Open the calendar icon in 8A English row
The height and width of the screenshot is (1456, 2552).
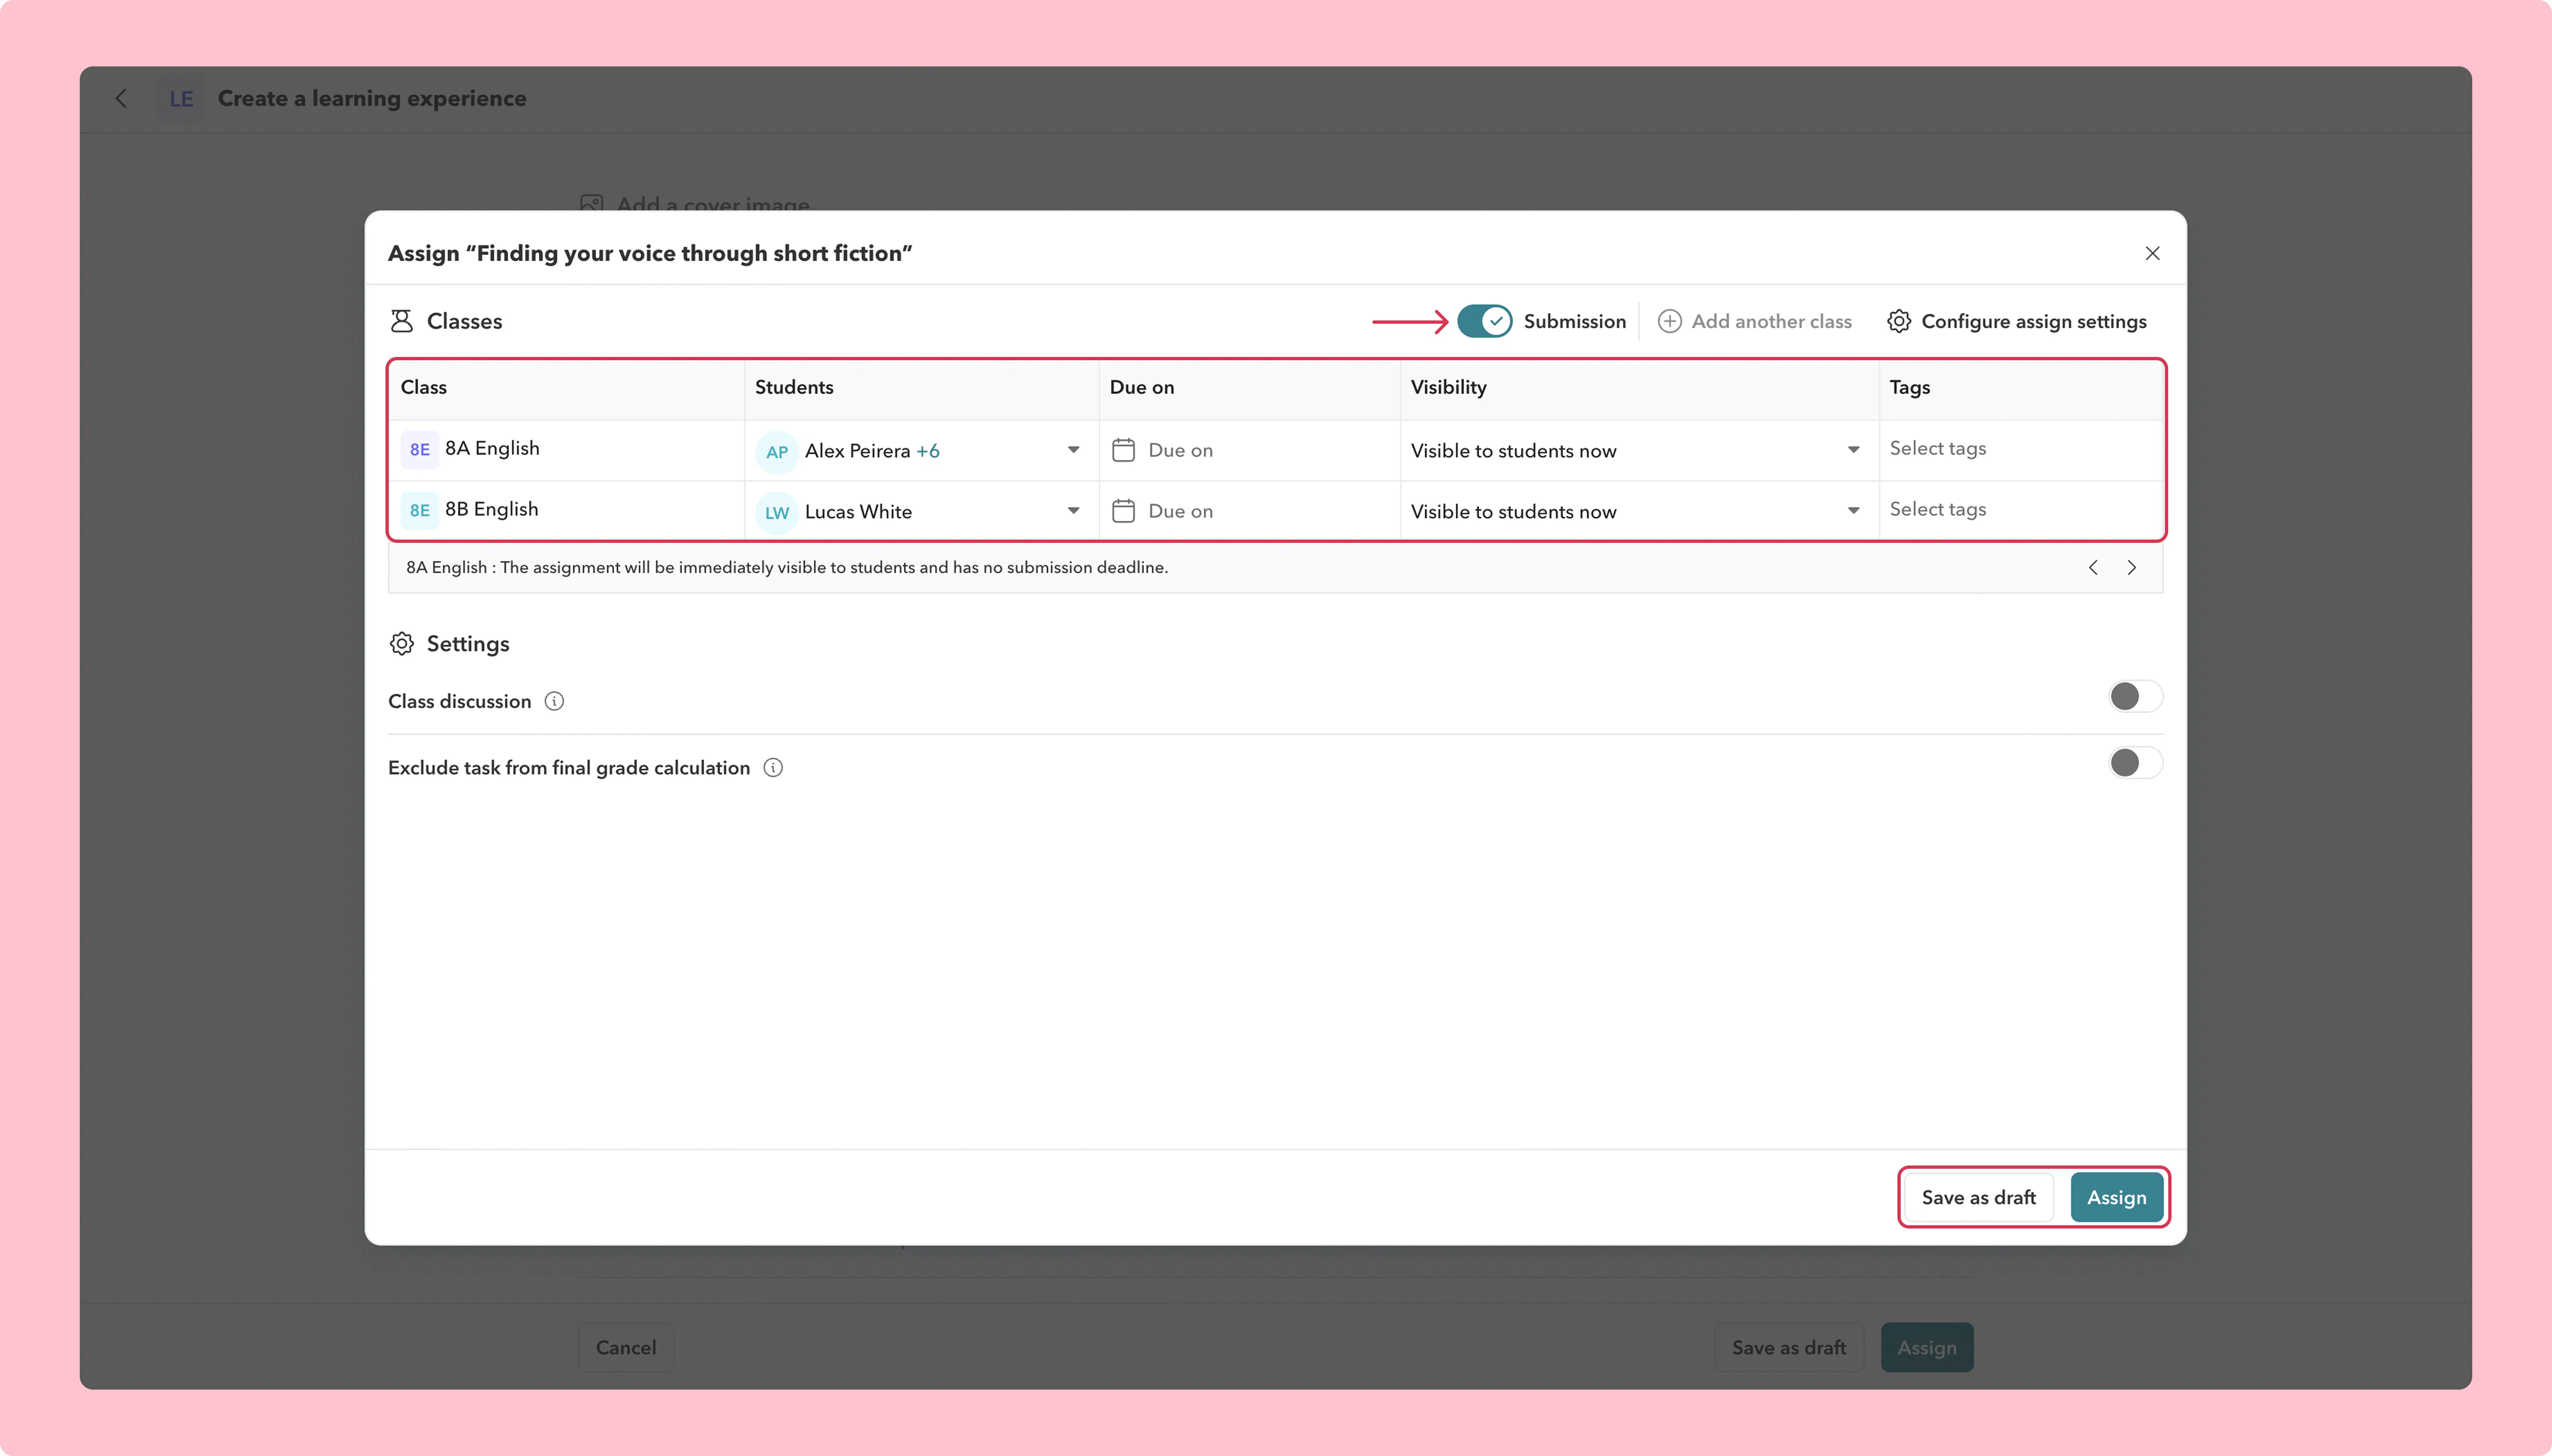[1123, 450]
